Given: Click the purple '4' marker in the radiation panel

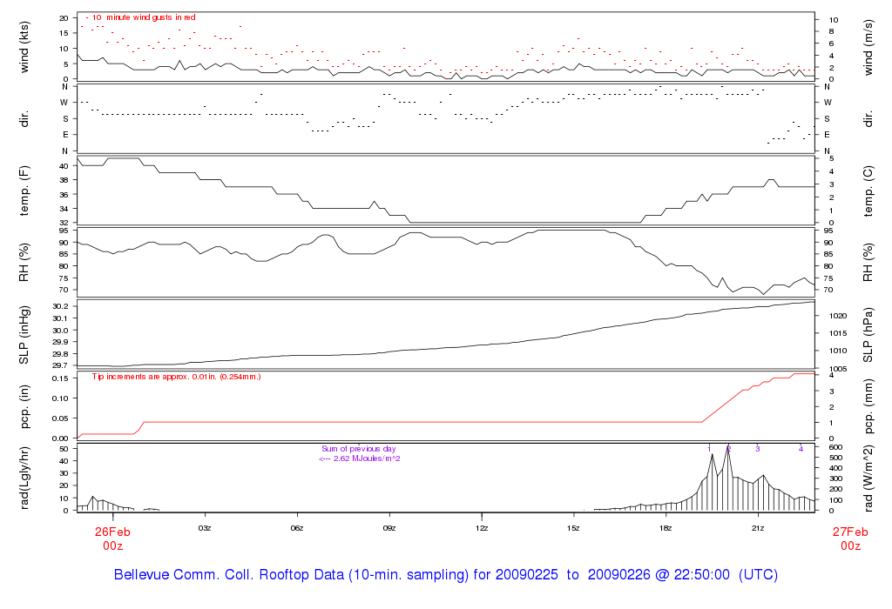Looking at the screenshot, I should (x=801, y=449).
